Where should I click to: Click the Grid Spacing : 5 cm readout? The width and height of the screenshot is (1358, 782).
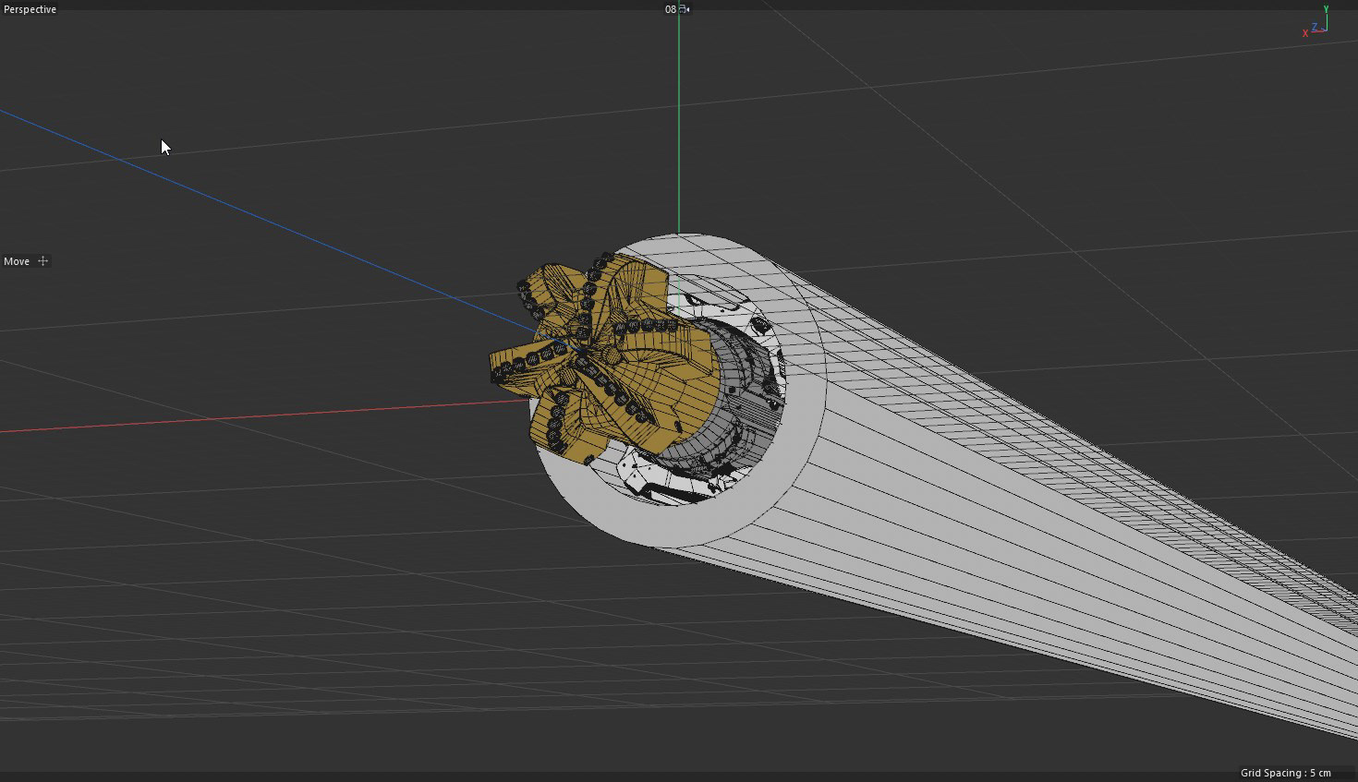(x=1286, y=773)
